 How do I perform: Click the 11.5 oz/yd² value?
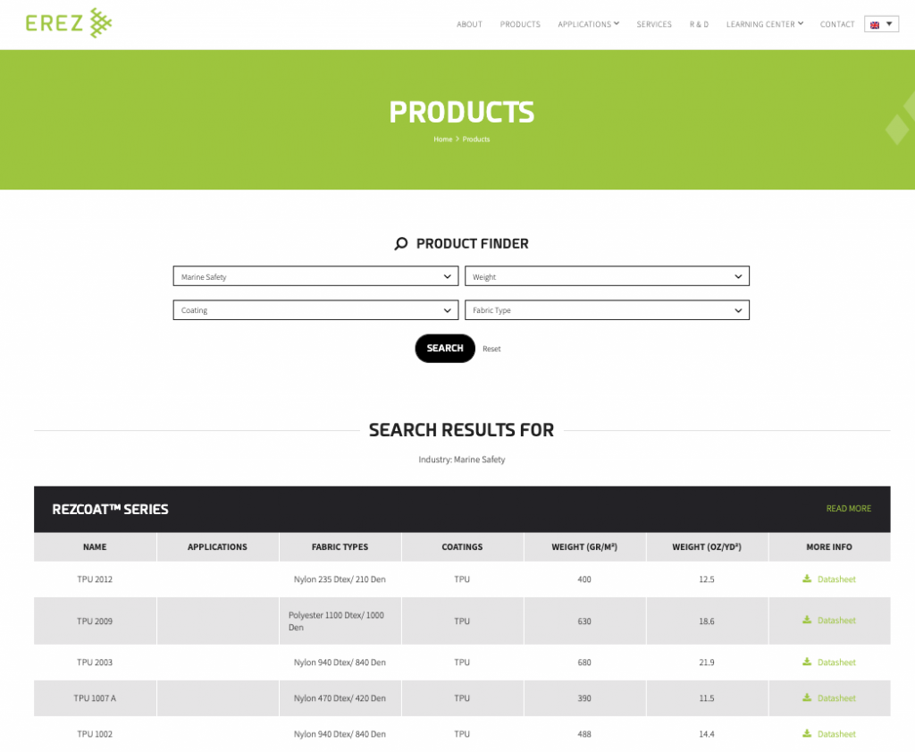pyautogui.click(x=707, y=697)
